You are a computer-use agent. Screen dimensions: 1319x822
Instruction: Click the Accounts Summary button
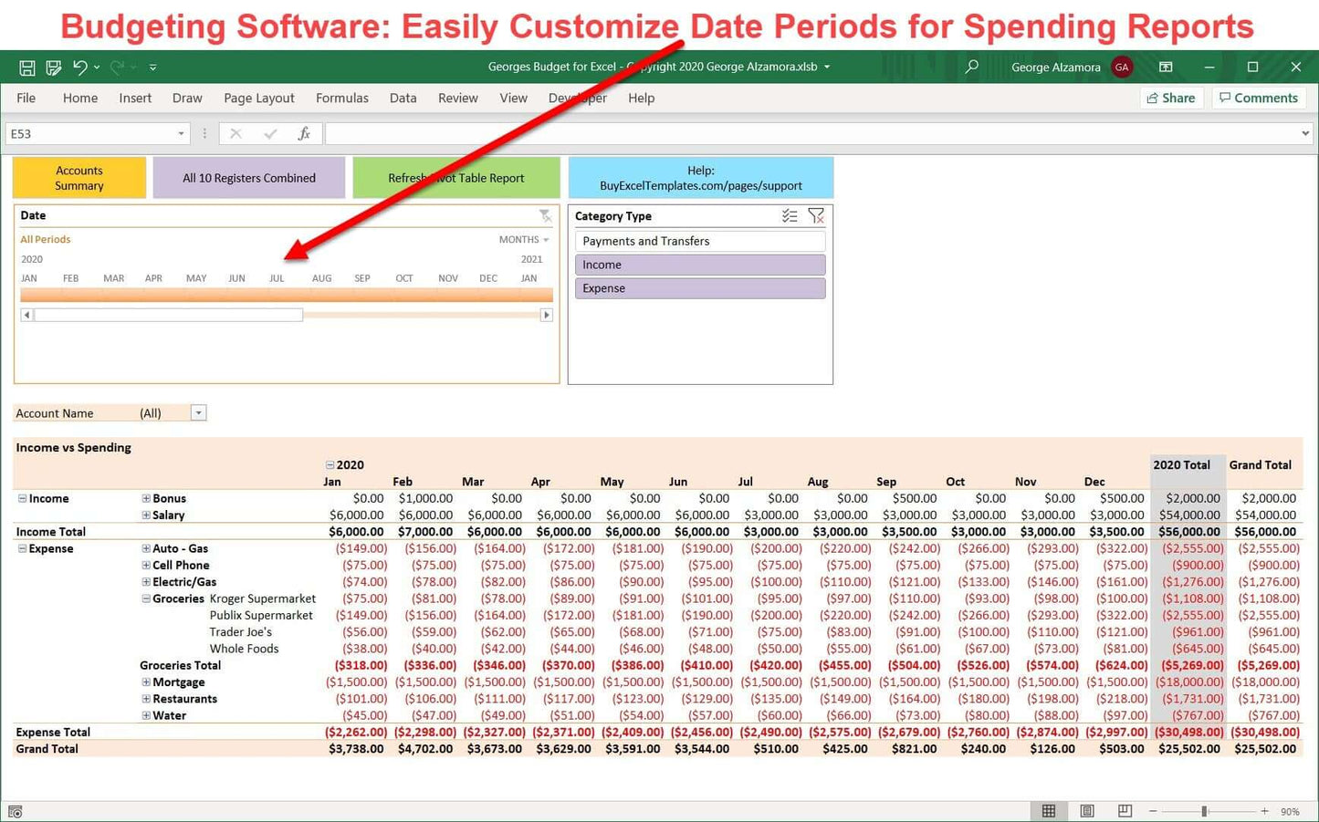(x=79, y=178)
